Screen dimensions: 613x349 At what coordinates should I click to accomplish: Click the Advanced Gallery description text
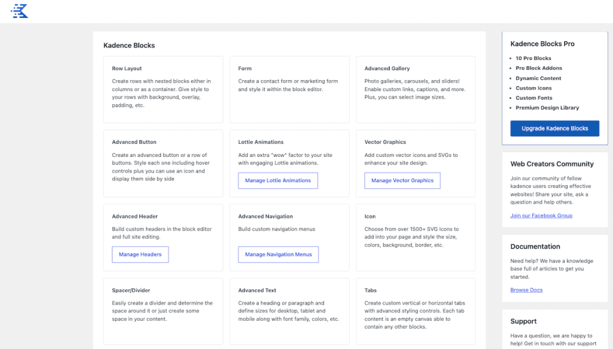coord(415,89)
